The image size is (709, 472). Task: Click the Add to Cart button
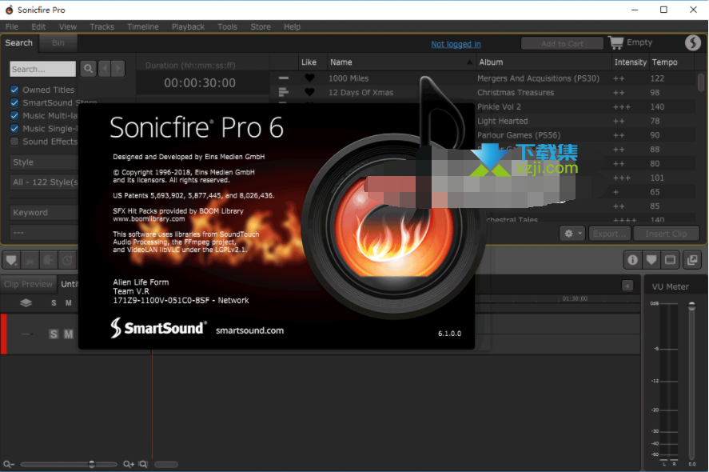[562, 43]
